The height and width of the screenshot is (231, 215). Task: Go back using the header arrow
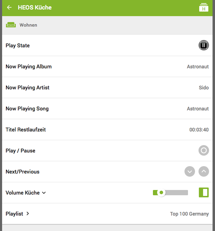[9, 7]
